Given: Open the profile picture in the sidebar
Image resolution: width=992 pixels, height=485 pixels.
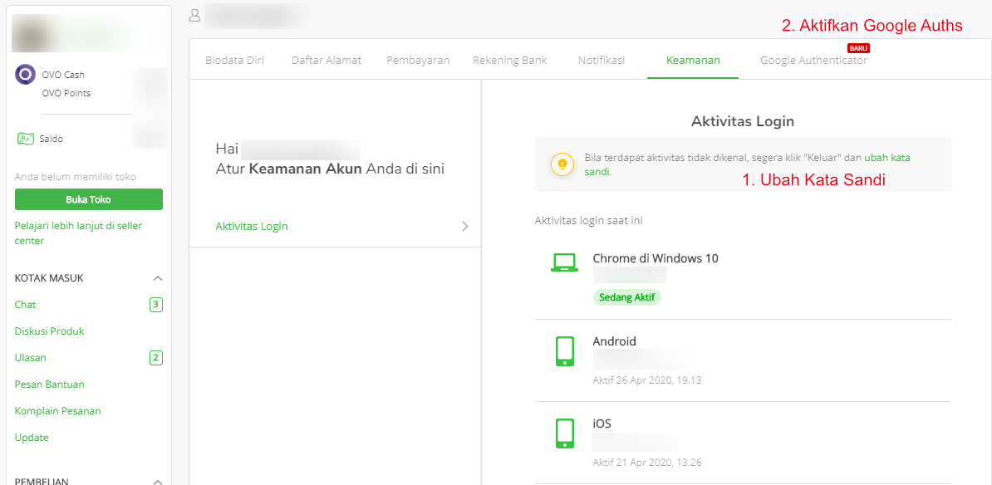Looking at the screenshot, I should point(29,34).
